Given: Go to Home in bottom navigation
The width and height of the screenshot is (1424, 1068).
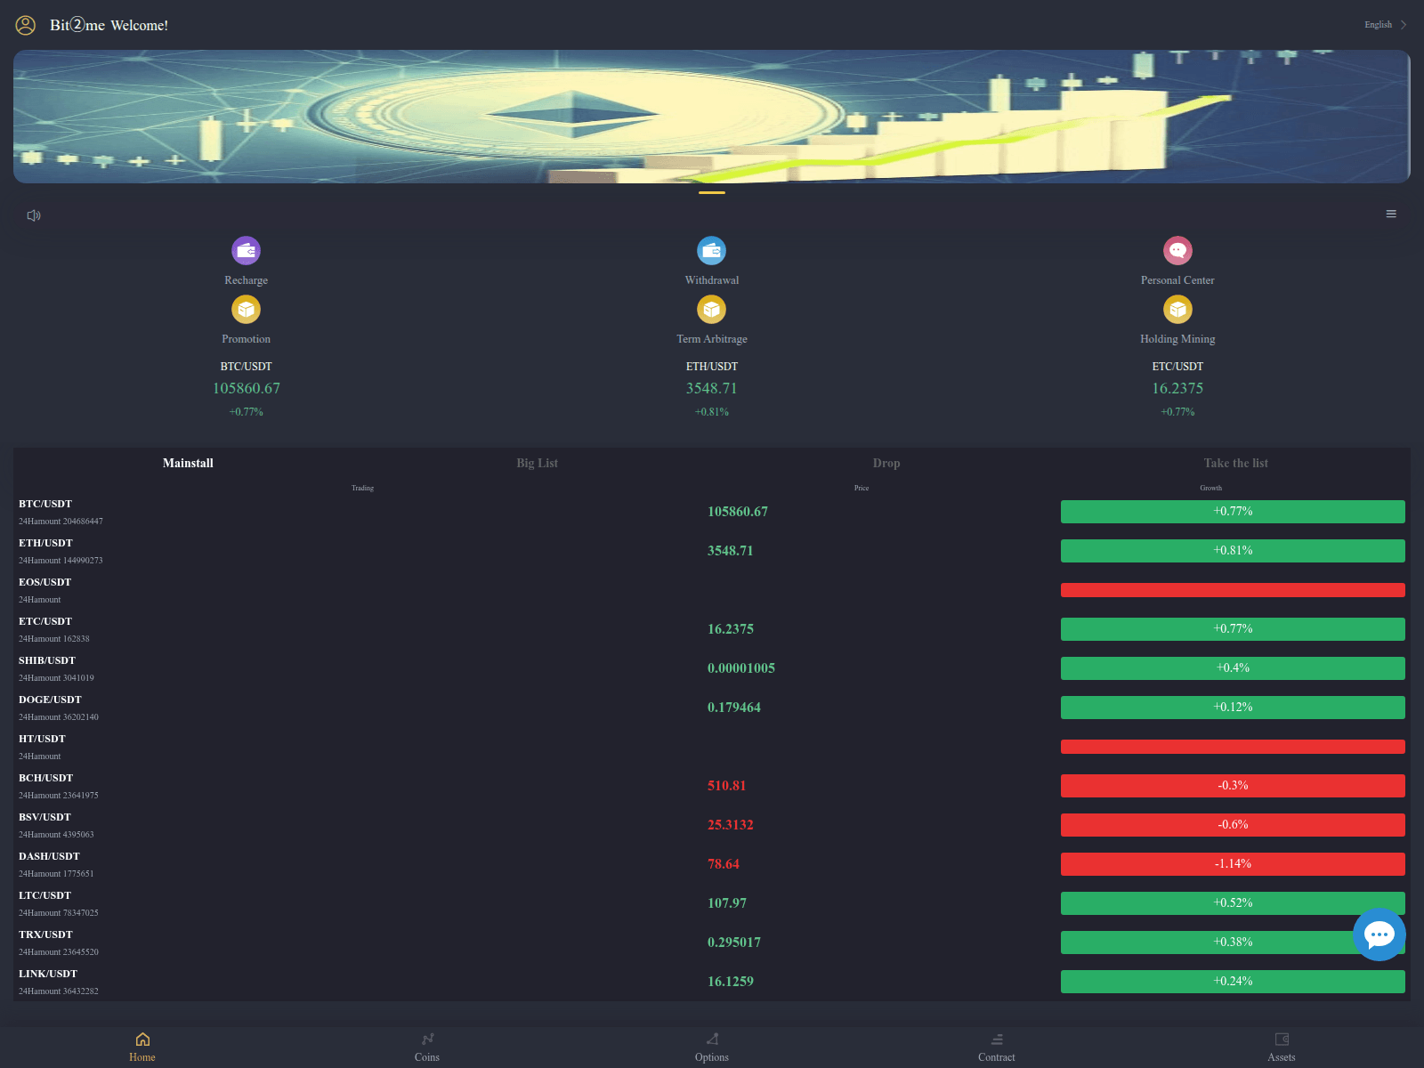Looking at the screenshot, I should (x=142, y=1047).
